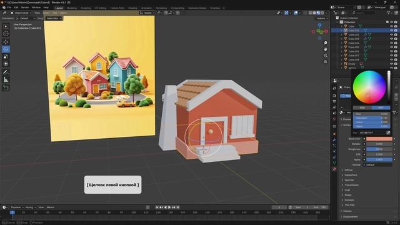Select the Move tool
The width and height of the screenshot is (400, 225).
click(6, 42)
